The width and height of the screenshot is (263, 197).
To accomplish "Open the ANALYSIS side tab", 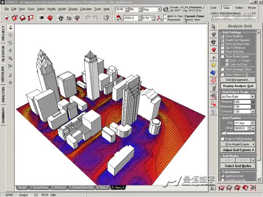I will tap(3, 95).
